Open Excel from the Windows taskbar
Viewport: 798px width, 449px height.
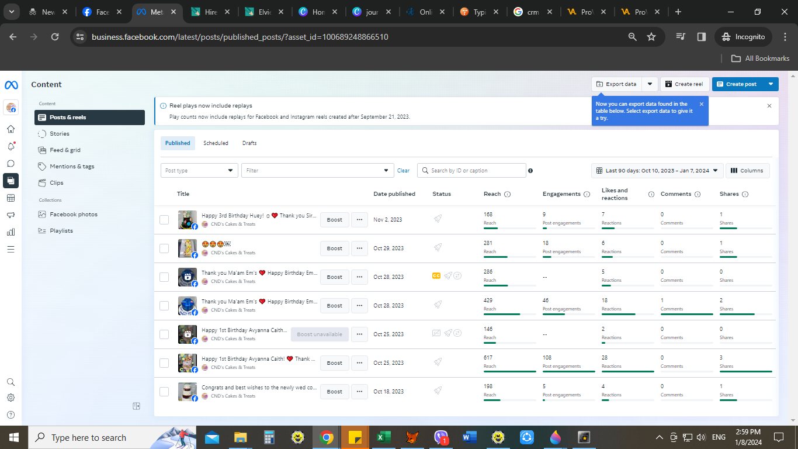click(384, 437)
